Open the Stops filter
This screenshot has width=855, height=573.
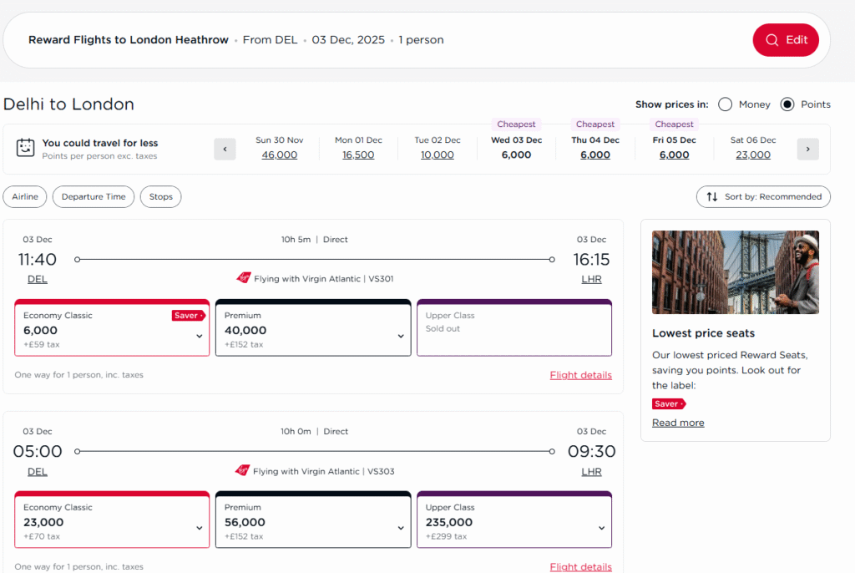point(160,197)
